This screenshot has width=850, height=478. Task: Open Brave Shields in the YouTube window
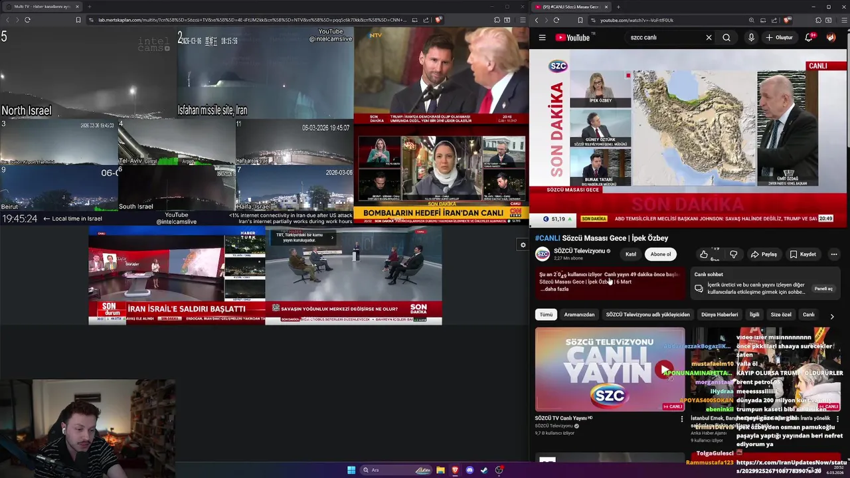pos(787,20)
